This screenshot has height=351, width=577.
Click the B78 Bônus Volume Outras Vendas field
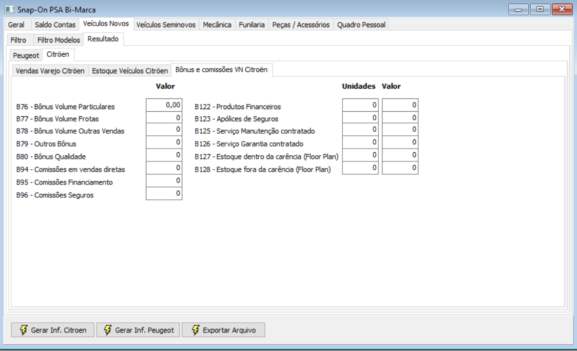point(164,129)
